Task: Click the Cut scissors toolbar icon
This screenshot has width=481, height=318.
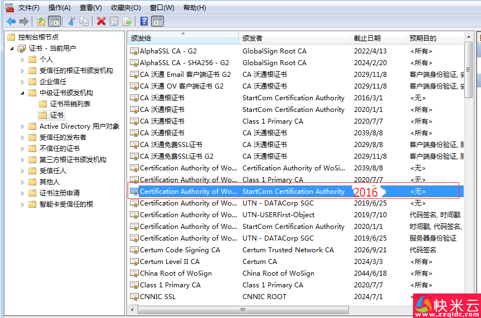Action: point(71,22)
